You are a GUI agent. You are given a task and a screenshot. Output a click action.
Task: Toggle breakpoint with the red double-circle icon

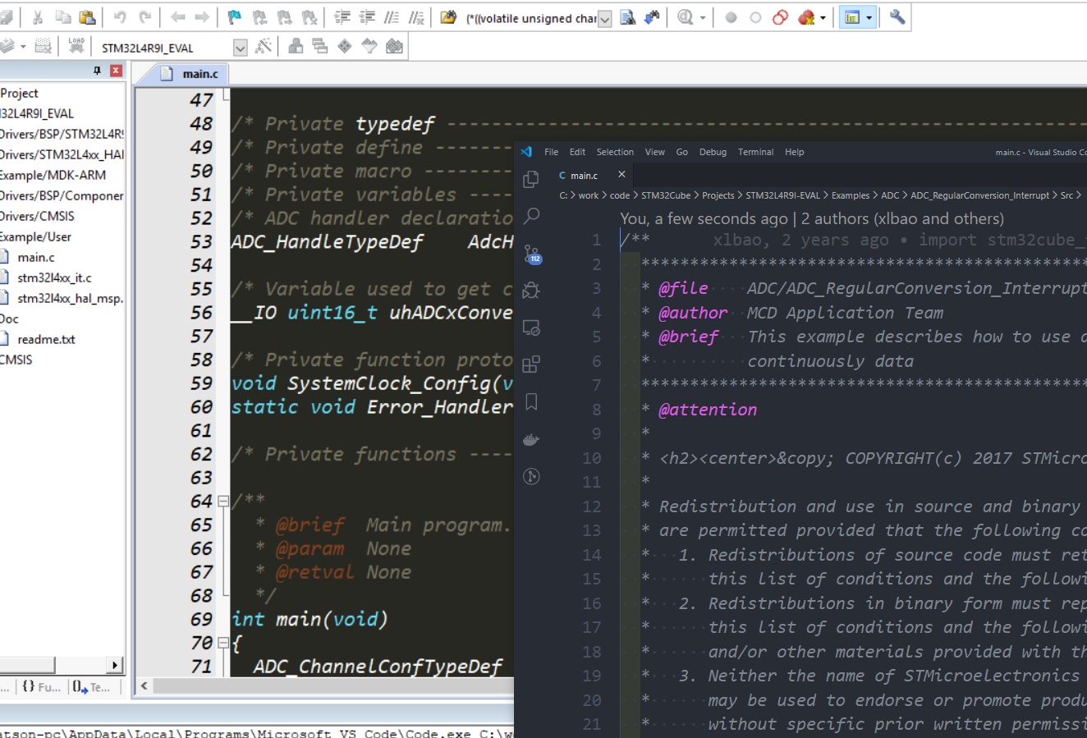[x=780, y=17]
